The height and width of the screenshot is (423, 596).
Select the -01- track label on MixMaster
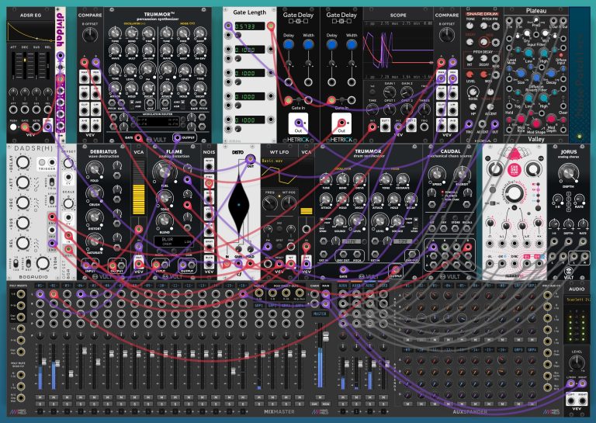(x=40, y=285)
